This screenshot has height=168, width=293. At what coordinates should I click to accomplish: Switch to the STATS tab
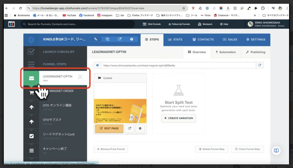coord(175,39)
